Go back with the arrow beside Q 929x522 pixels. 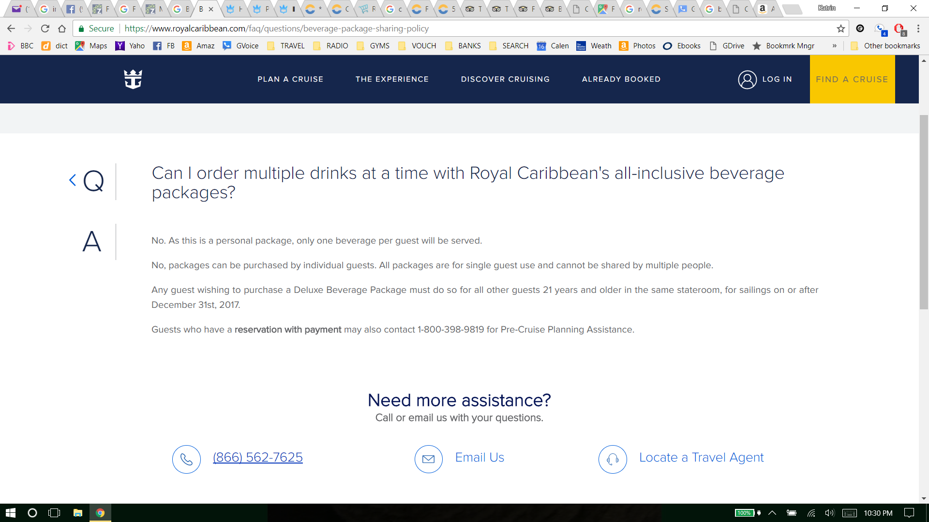tap(73, 180)
